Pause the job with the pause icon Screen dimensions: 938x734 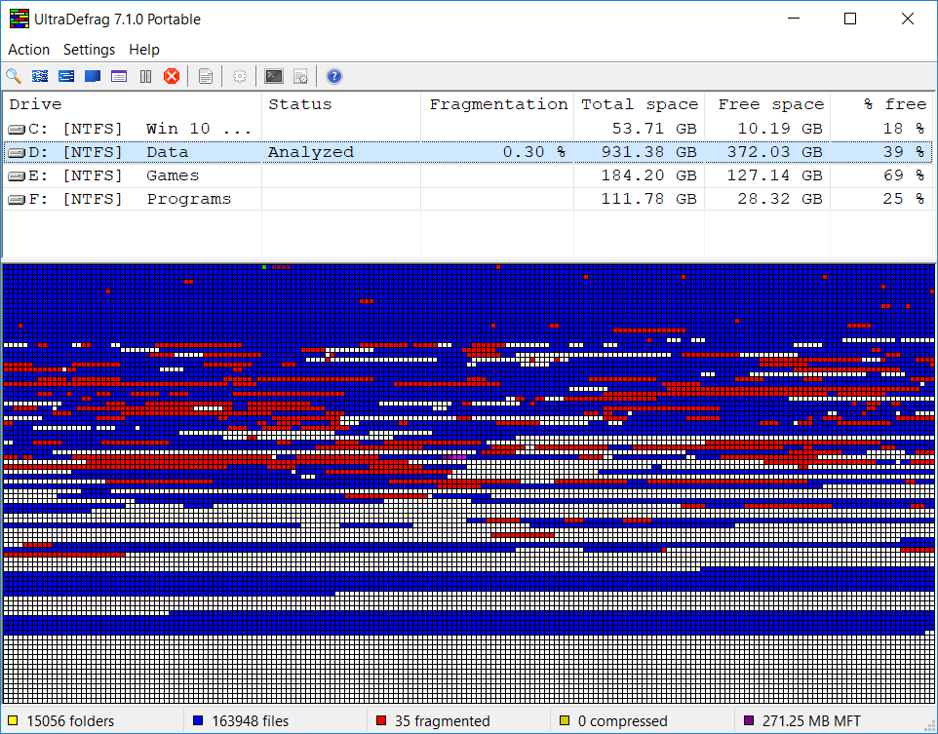point(145,76)
